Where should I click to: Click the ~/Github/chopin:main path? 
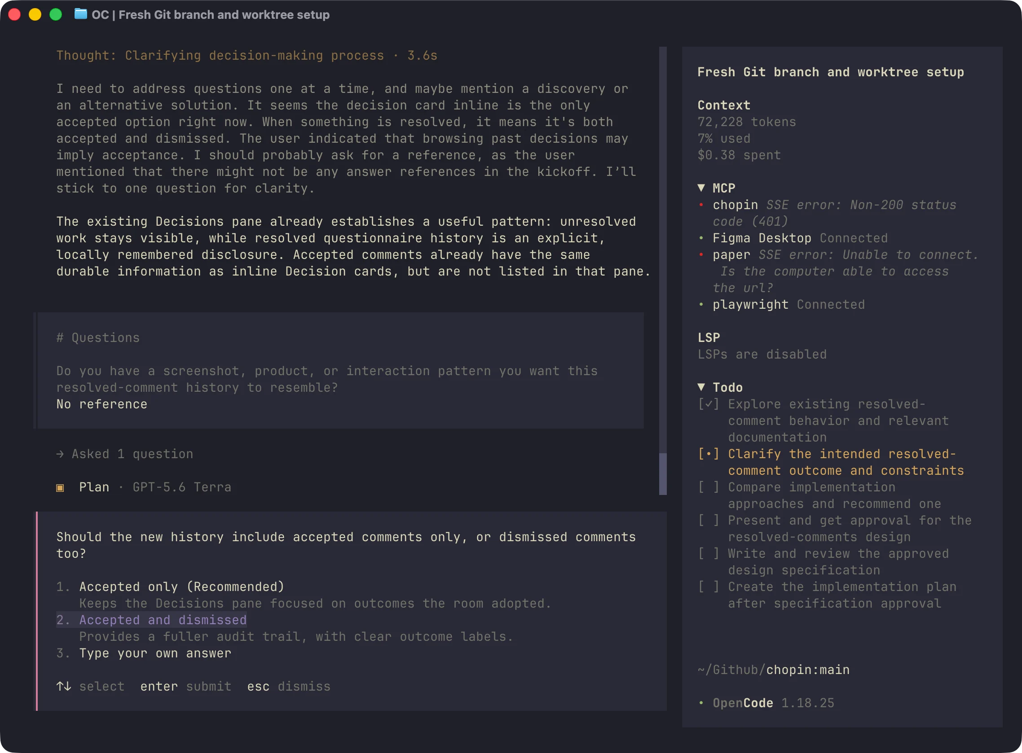click(773, 670)
